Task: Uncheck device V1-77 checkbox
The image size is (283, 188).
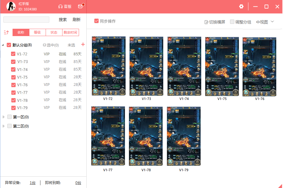Action: click(x=13, y=93)
